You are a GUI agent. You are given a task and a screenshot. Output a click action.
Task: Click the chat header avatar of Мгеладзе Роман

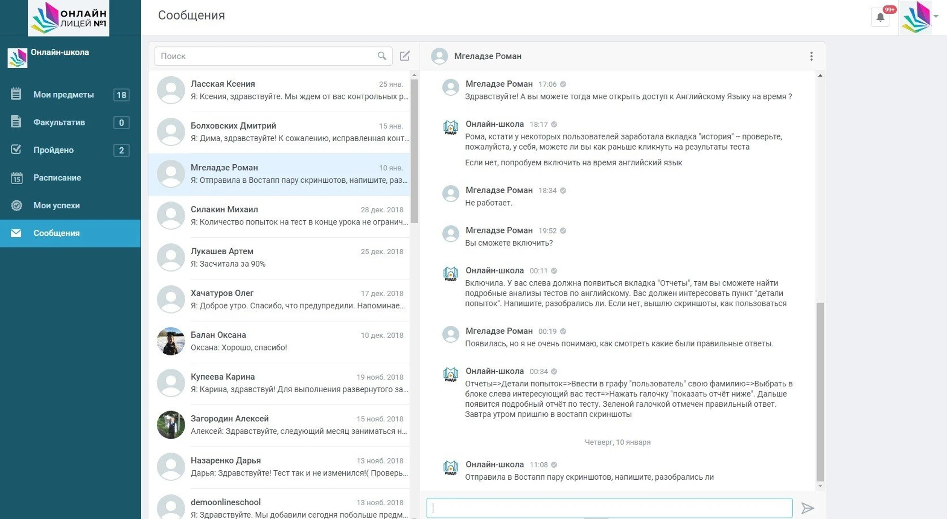[439, 56]
